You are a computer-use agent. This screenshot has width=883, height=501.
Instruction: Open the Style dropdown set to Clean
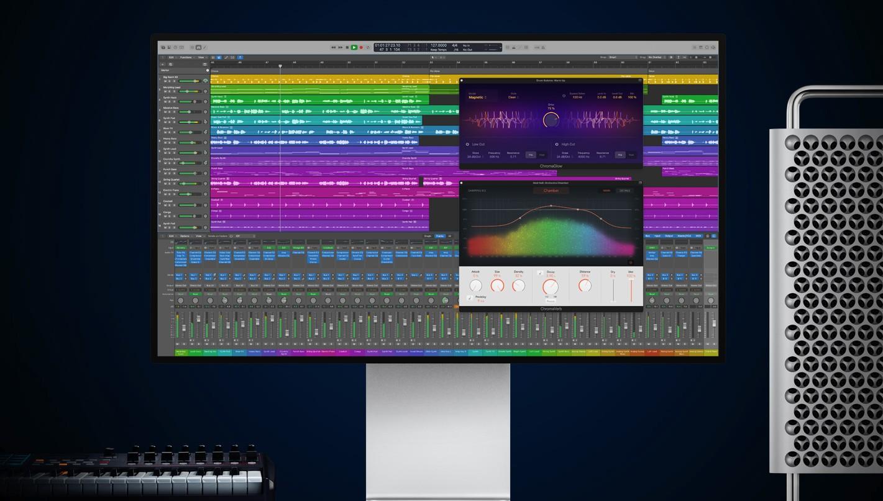tap(514, 97)
